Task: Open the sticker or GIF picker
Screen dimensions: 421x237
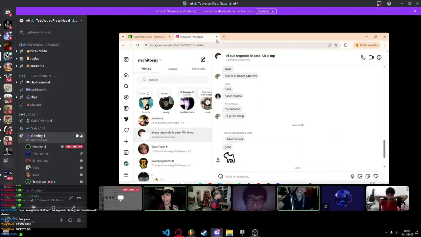Action: coord(368,176)
